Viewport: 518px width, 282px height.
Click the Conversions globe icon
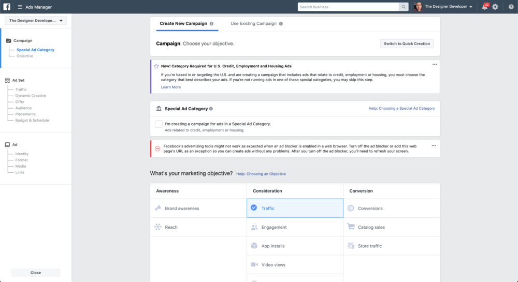(x=351, y=208)
